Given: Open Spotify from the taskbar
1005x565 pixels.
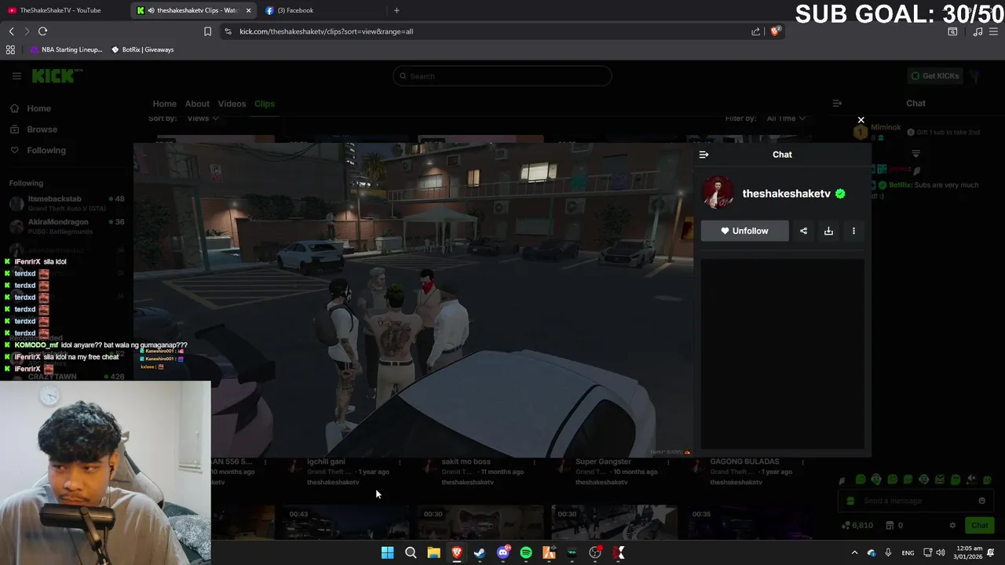Looking at the screenshot, I should (526, 553).
